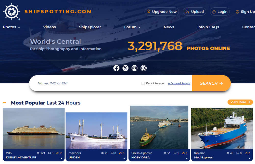The image size is (255, 164).
Task: Click the comment icon on UNDEN card
Action: pos(112,153)
